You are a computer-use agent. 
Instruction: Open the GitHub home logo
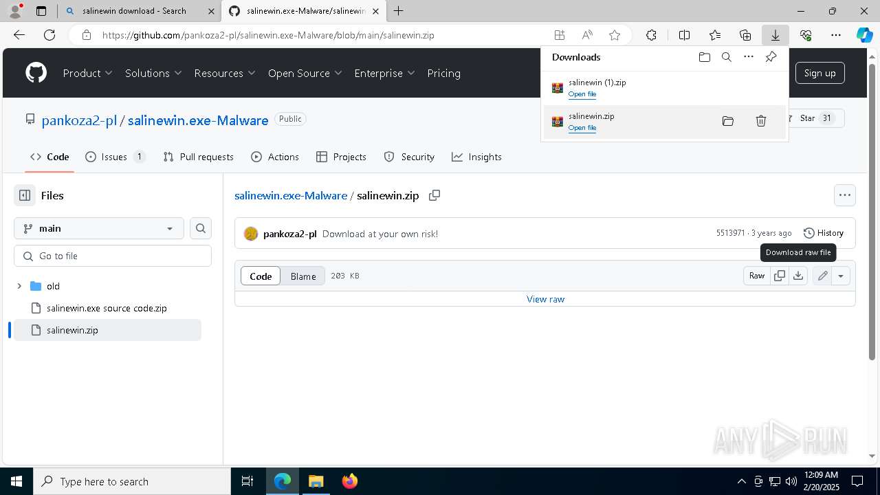pyautogui.click(x=36, y=73)
